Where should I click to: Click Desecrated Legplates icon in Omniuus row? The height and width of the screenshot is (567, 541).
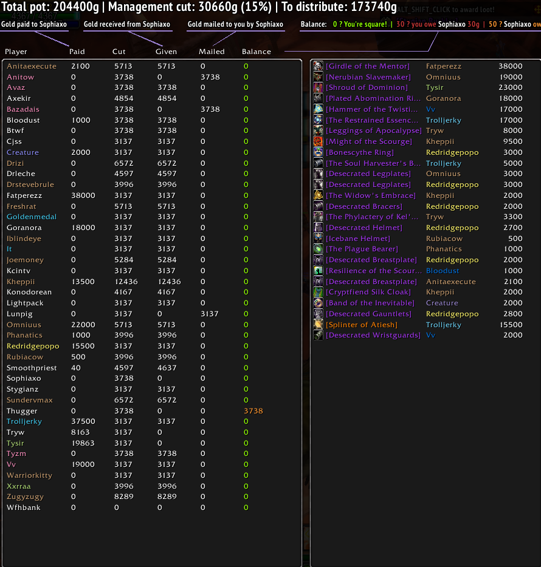point(318,174)
